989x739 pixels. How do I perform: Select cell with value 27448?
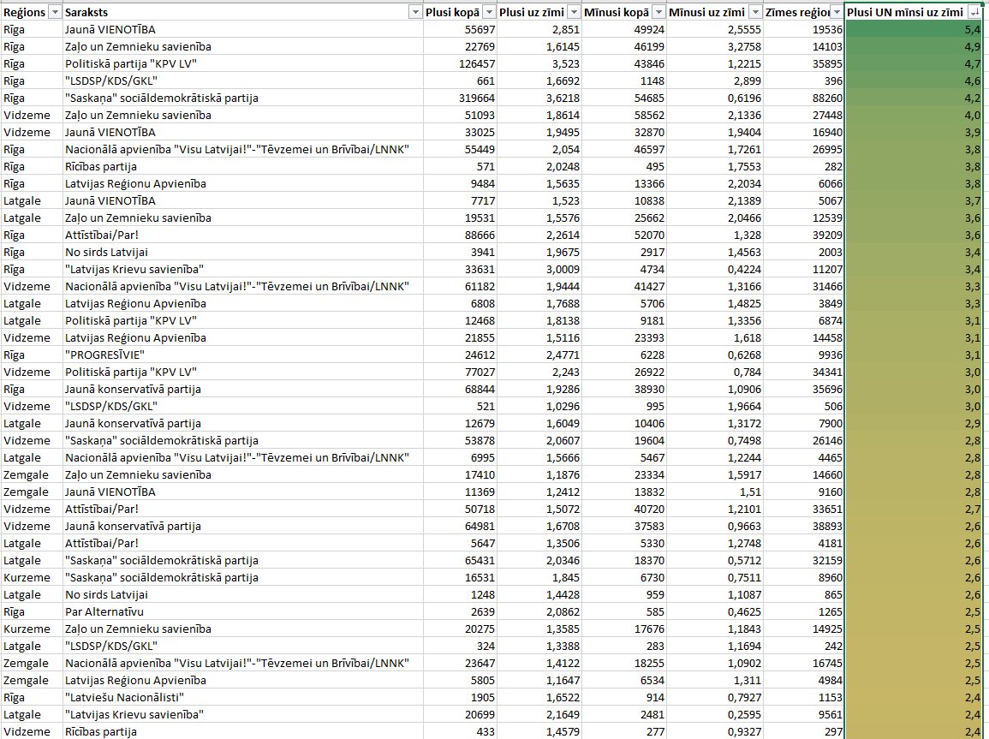803,115
